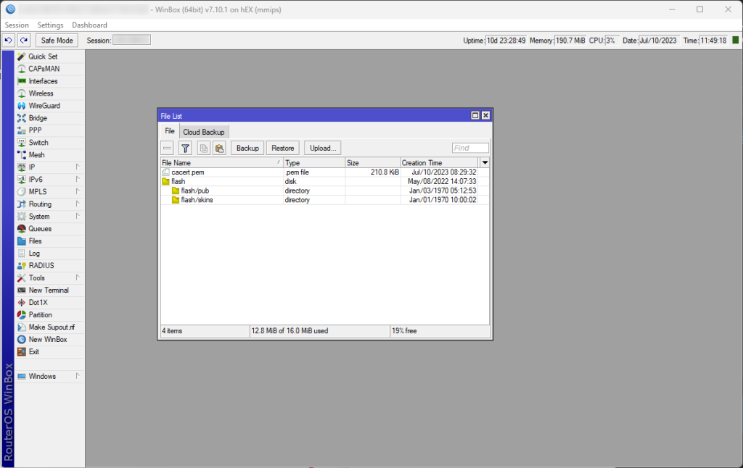Click the Uptime value field
The width and height of the screenshot is (743, 468).
[x=506, y=41]
